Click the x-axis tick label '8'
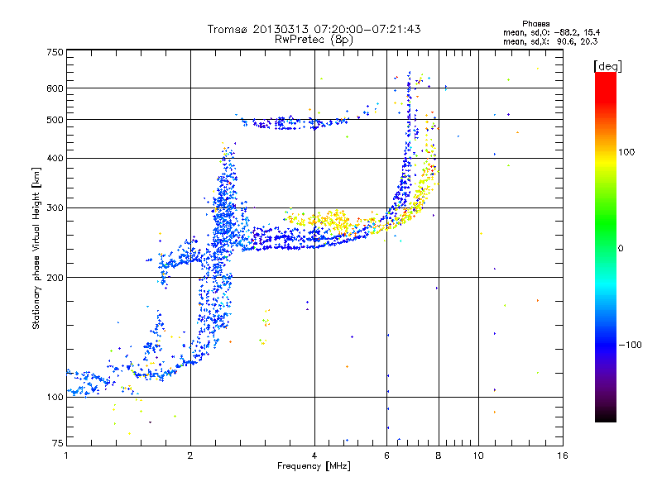Image resolution: width=662 pixels, height=496 pixels. pyautogui.click(x=439, y=455)
